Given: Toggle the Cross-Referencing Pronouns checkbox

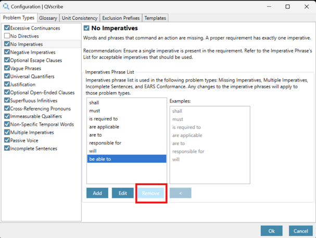Looking at the screenshot, I should pyautogui.click(x=7, y=108).
